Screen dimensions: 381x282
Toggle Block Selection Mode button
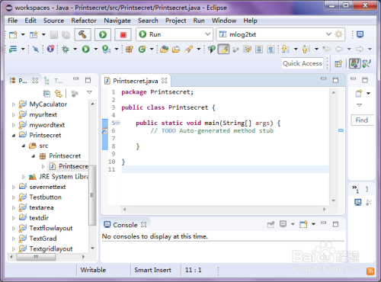(x=259, y=49)
